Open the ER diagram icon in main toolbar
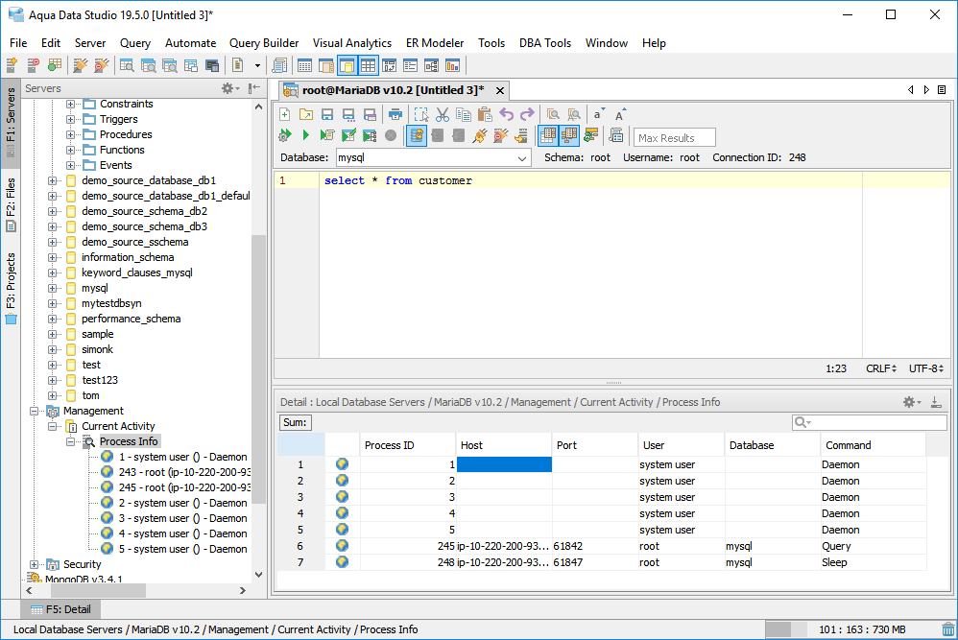The height and width of the screenshot is (640, 958). click(431, 64)
